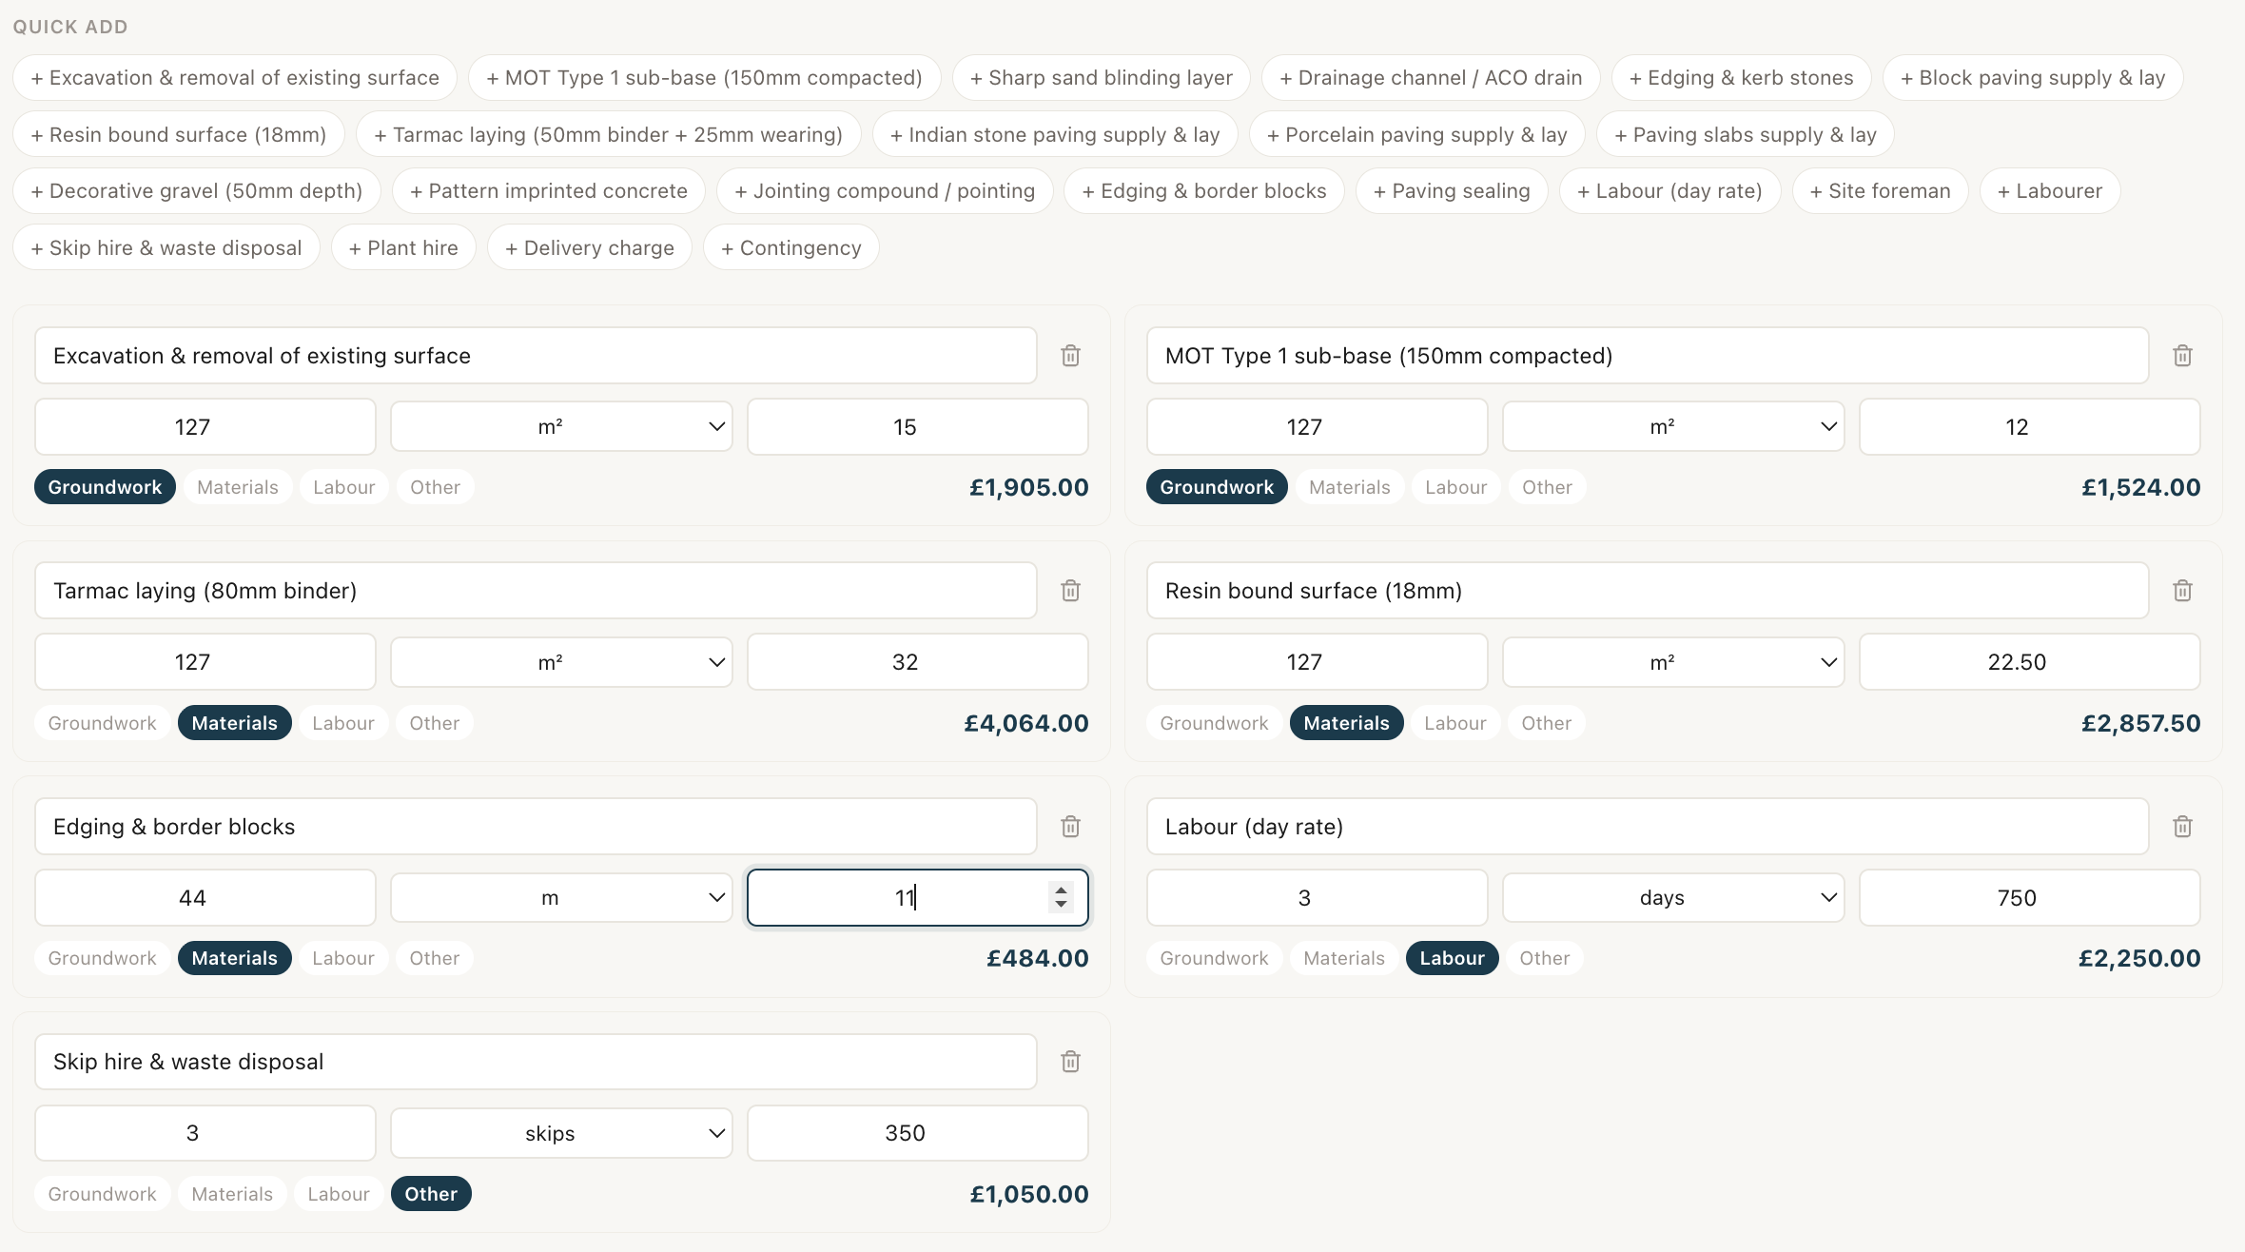
Task: Click the rate stepper on Edging & border blocks
Action: pos(1060,897)
